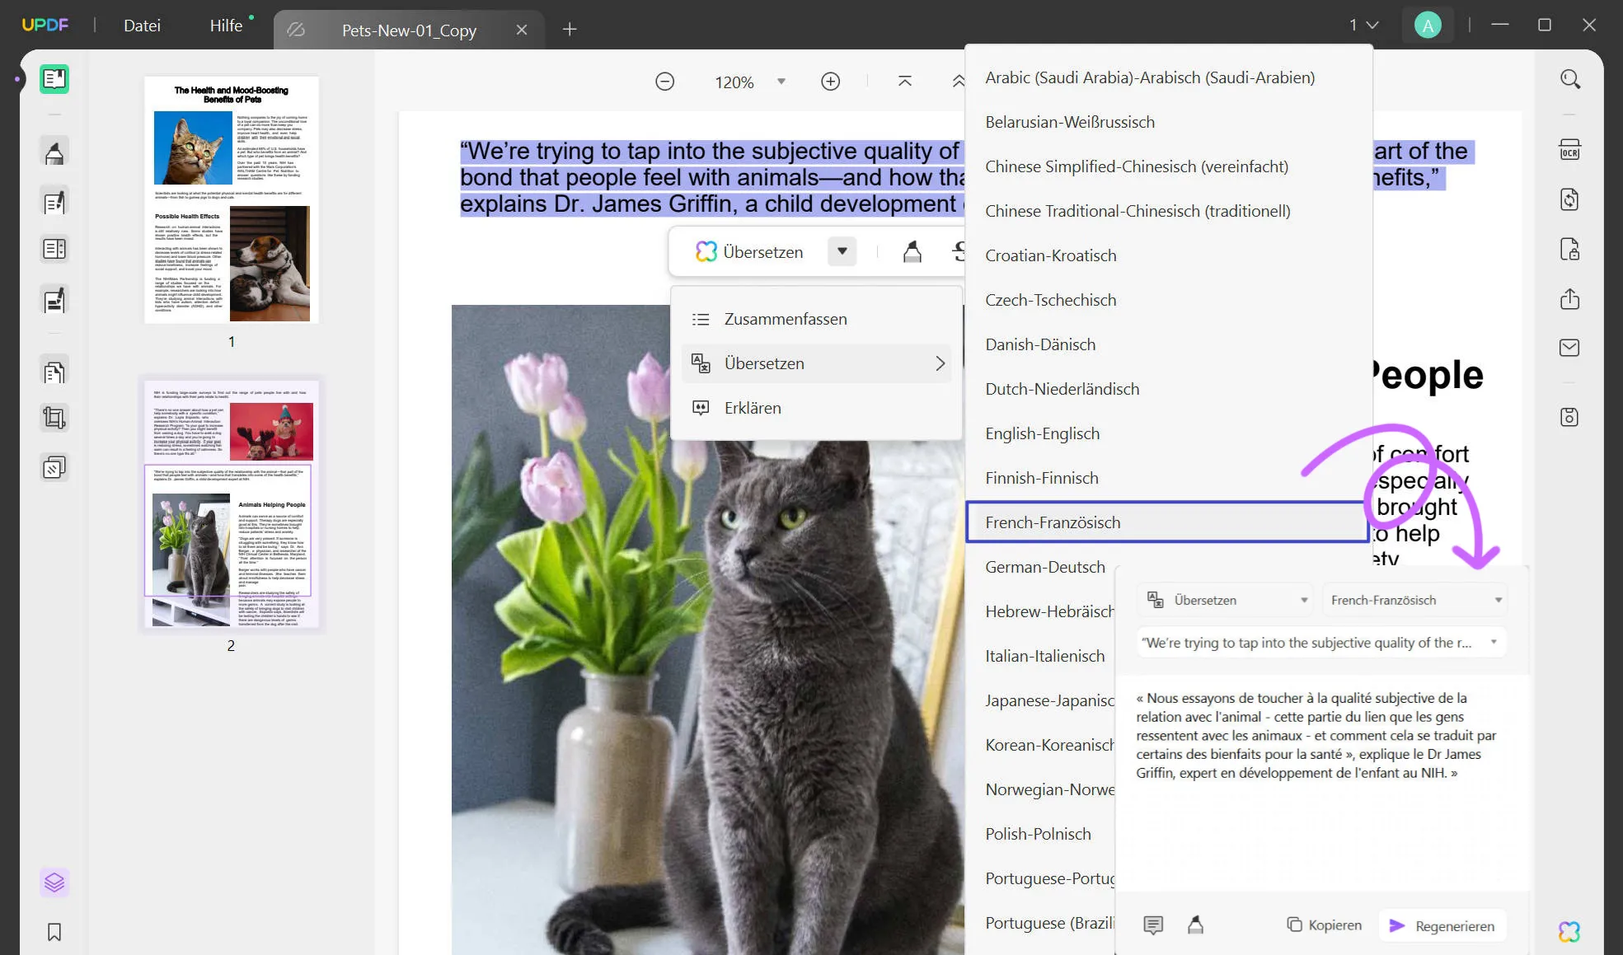Open the Datei menu
Viewport: 1623px width, 955px height.
[x=142, y=26]
